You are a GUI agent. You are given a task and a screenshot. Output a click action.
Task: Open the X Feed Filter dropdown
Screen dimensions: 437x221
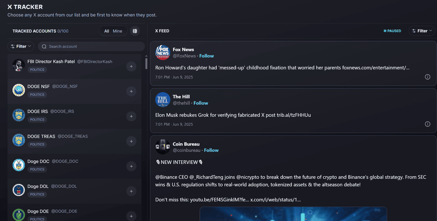(x=422, y=31)
